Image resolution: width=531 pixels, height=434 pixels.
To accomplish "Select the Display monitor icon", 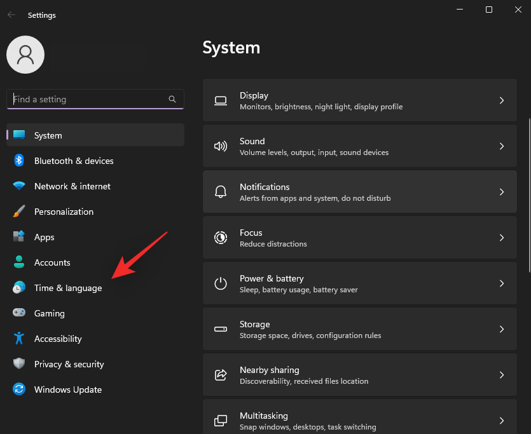I will pos(220,100).
